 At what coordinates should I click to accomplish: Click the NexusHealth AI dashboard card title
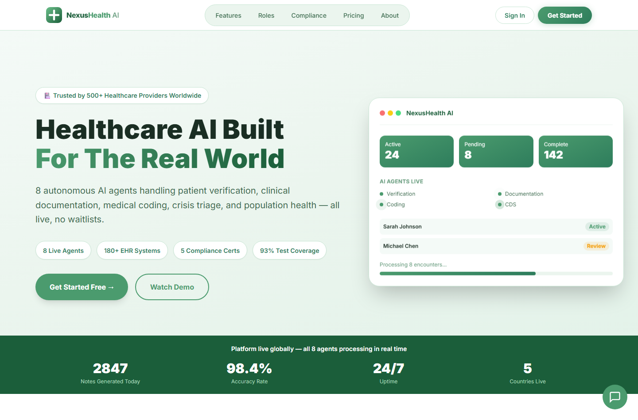point(430,113)
